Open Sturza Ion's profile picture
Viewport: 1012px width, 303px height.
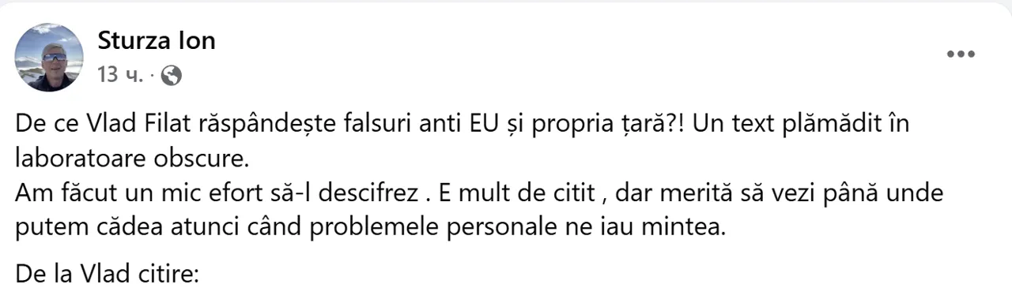click(x=49, y=57)
